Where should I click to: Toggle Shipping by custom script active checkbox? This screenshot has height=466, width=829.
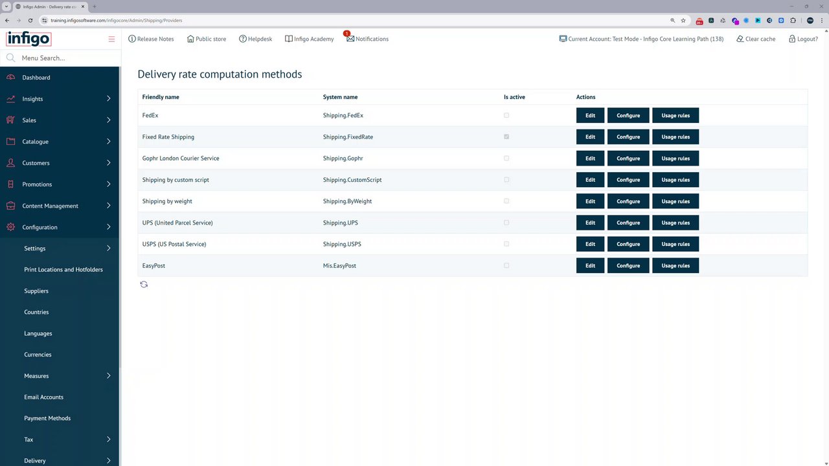coord(506,179)
